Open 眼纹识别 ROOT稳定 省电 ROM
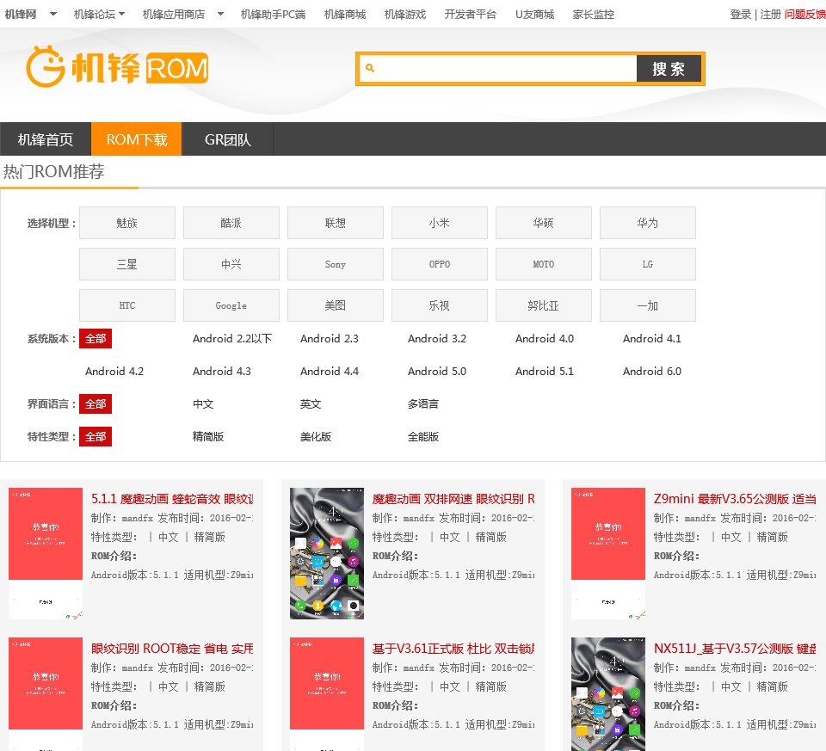This screenshot has width=826, height=751. 172,649
